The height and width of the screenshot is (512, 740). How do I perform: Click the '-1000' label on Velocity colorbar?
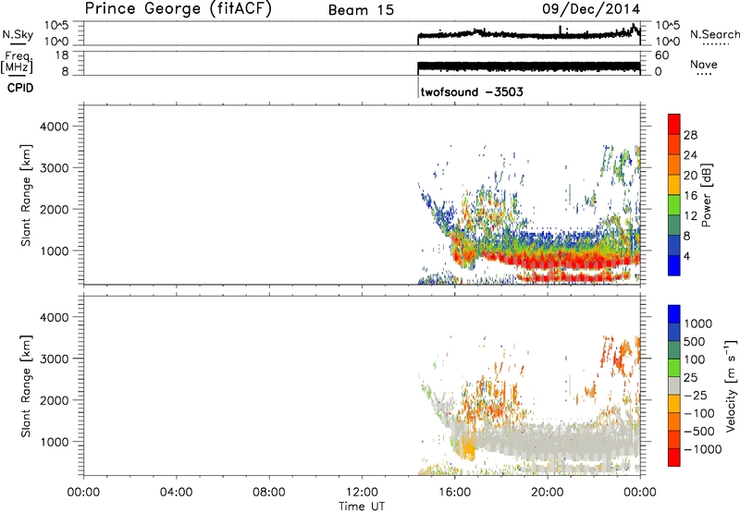click(x=703, y=449)
